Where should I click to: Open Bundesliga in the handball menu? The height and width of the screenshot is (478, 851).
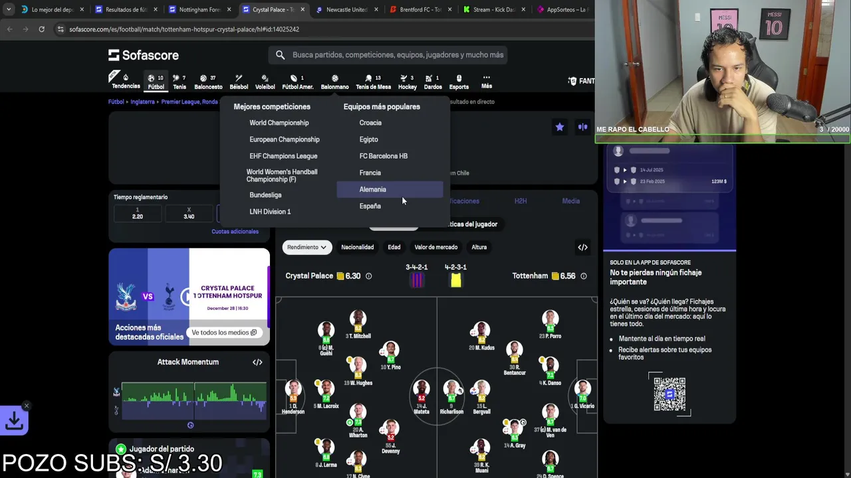click(265, 195)
